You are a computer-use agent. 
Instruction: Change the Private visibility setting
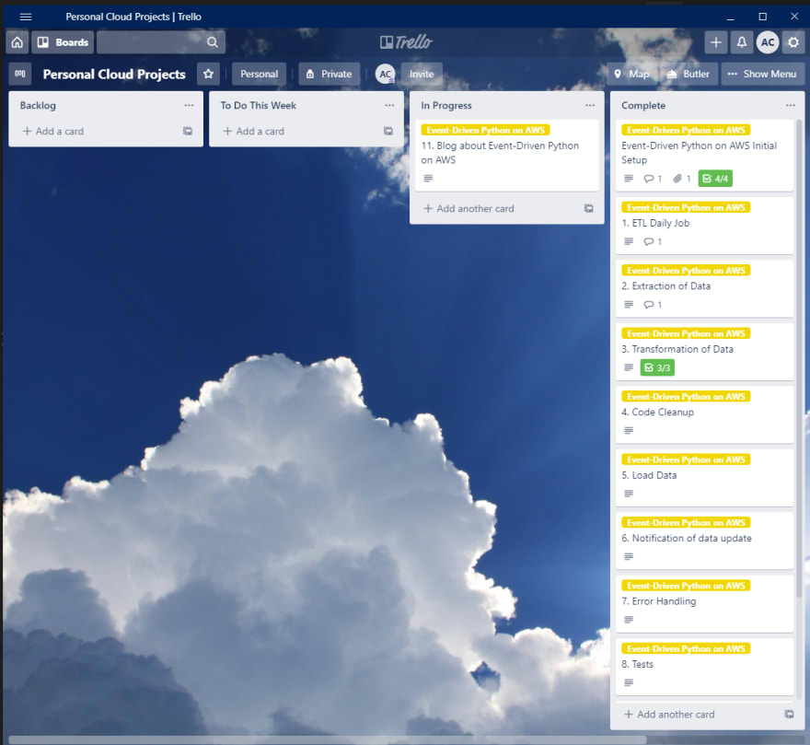click(x=330, y=74)
